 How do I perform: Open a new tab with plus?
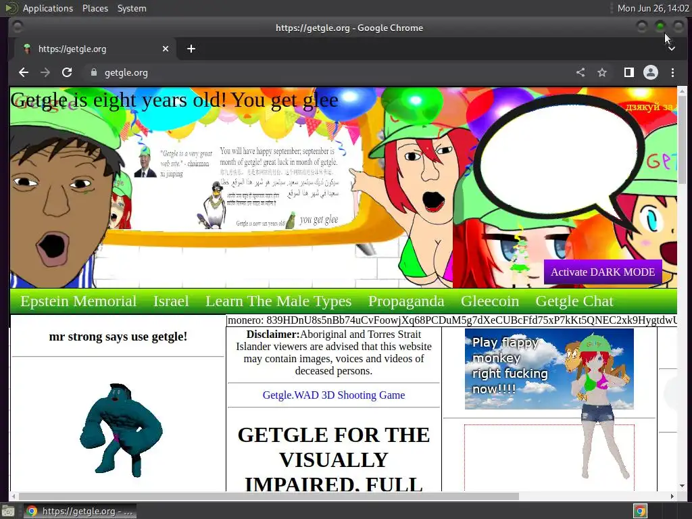191,49
